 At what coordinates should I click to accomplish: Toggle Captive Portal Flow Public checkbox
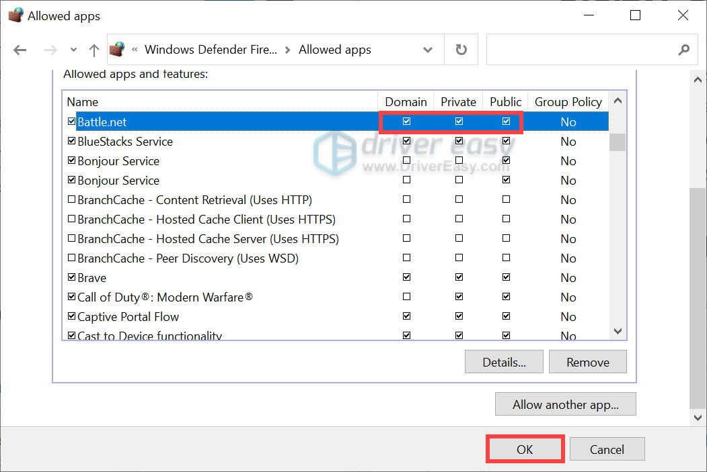[507, 316]
